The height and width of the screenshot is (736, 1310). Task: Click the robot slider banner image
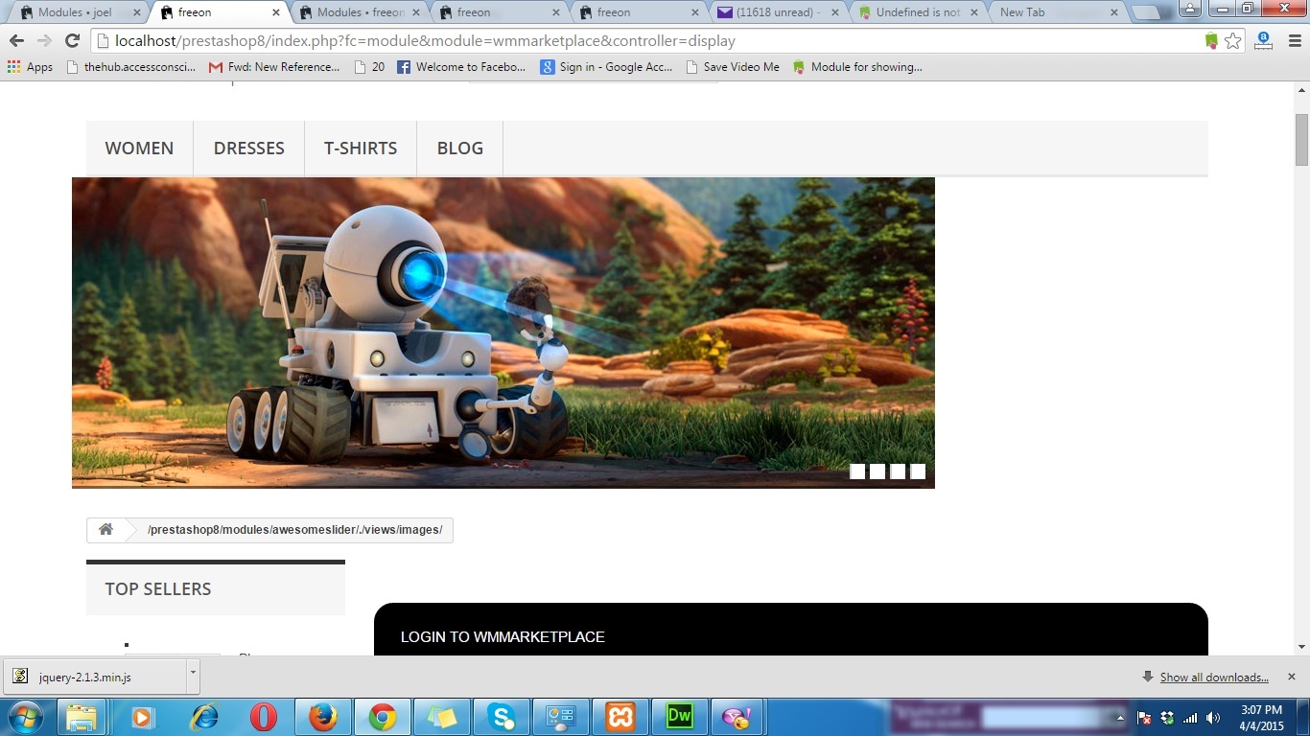click(503, 333)
